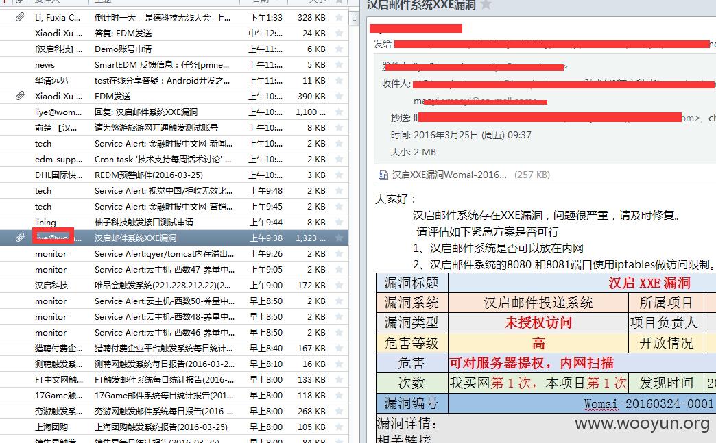Select the REDM预警邮件(2016-03-25) from DHL国际快
This screenshot has height=443, width=716.
174,175
